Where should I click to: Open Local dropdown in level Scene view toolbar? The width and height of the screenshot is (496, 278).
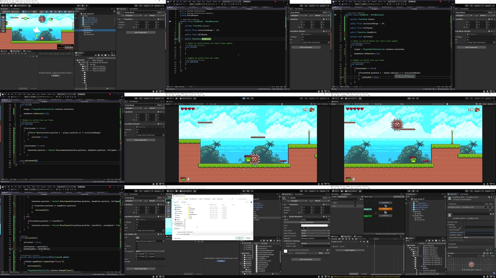[15, 12]
